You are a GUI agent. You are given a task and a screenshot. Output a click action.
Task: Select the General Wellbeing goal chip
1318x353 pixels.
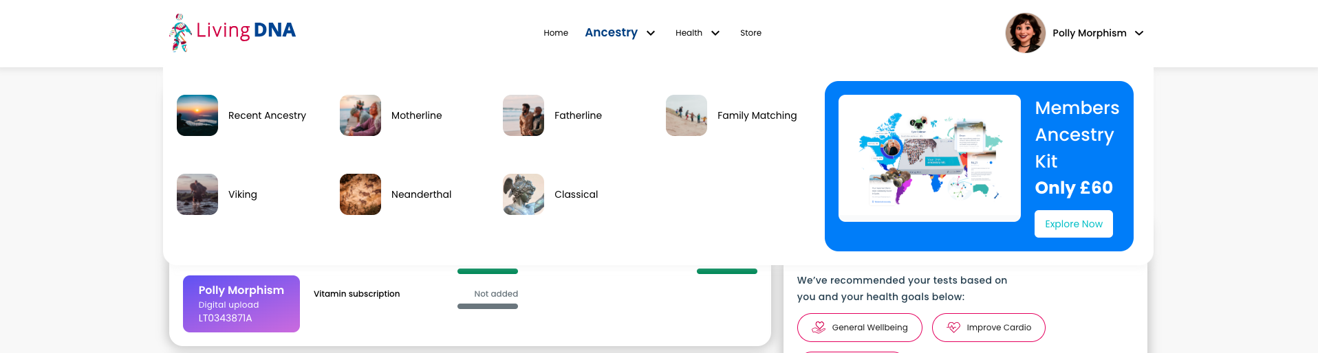[x=860, y=328]
